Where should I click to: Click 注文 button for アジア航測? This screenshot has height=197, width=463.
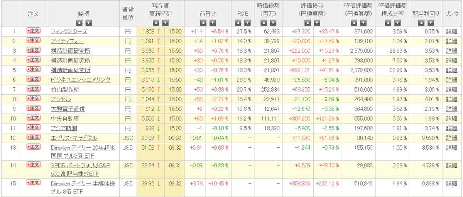(33, 127)
